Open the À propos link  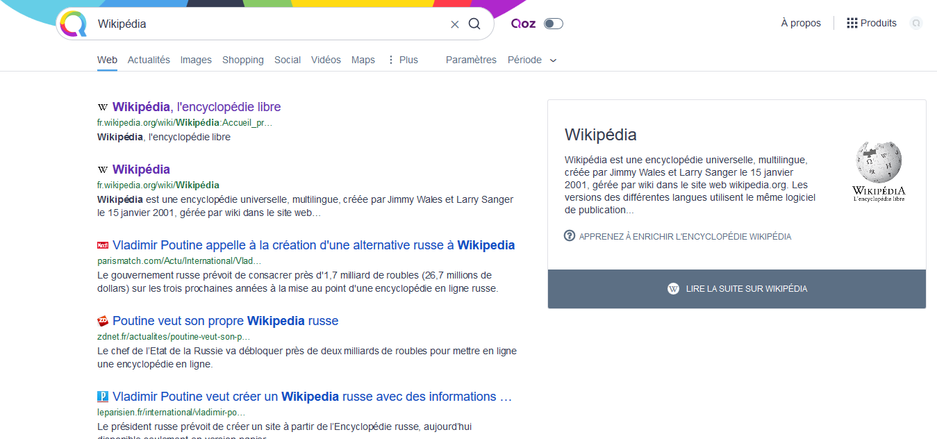click(x=801, y=23)
